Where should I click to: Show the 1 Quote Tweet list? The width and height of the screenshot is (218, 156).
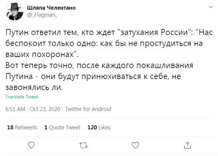click(62, 127)
